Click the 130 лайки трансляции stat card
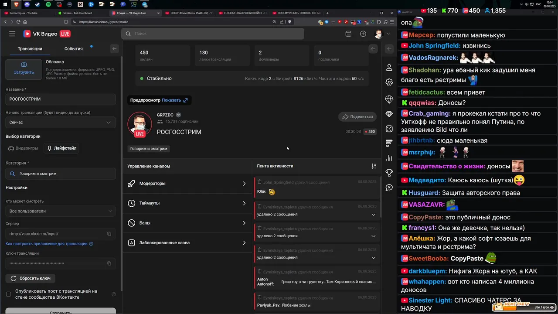Screen dimensions: 558x314 pyautogui.click(x=222, y=56)
